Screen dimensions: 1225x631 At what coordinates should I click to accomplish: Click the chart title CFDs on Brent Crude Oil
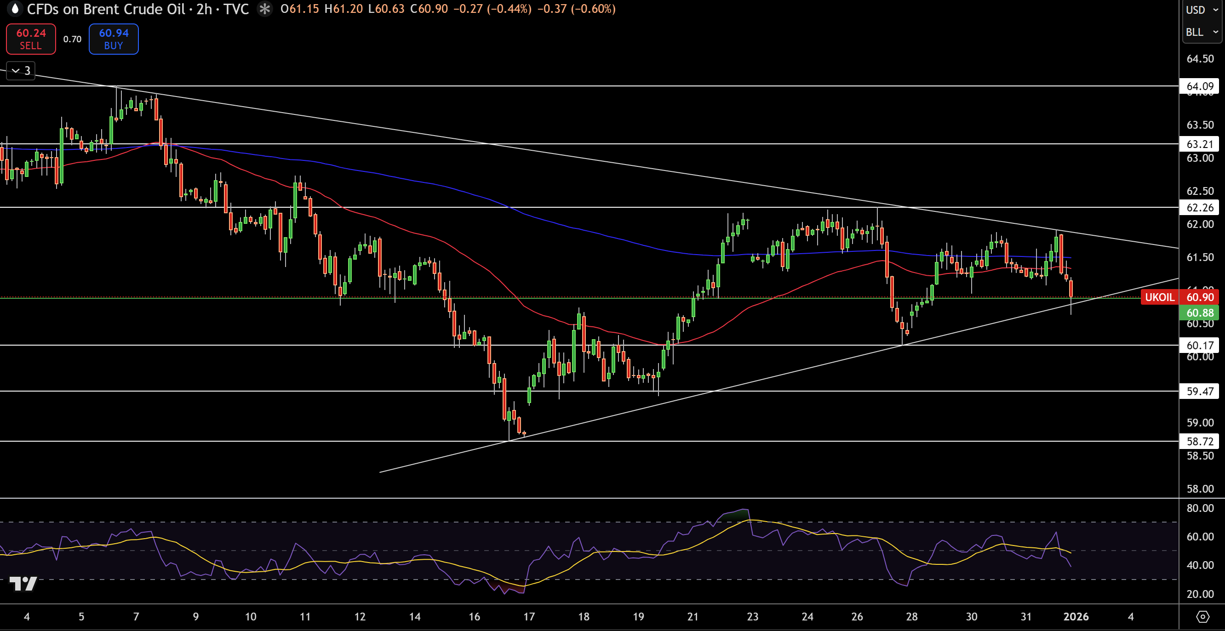106,9
